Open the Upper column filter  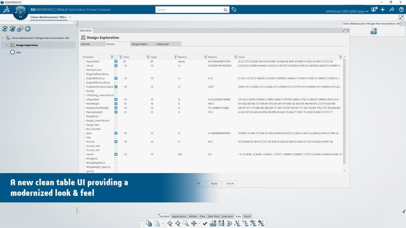[176, 57]
